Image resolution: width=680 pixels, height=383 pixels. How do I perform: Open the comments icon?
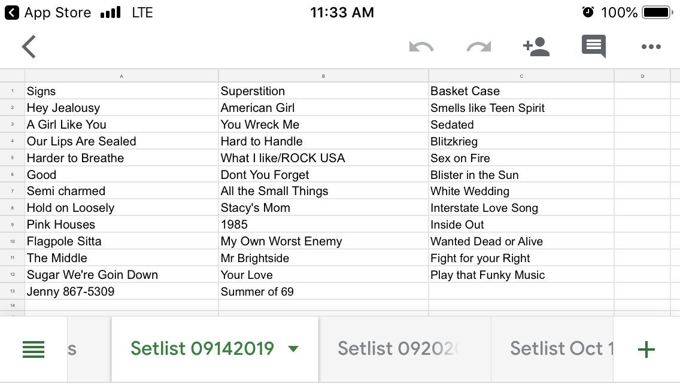[594, 46]
